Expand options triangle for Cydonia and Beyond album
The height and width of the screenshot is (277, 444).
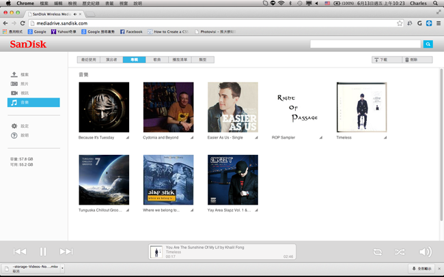coord(191,137)
